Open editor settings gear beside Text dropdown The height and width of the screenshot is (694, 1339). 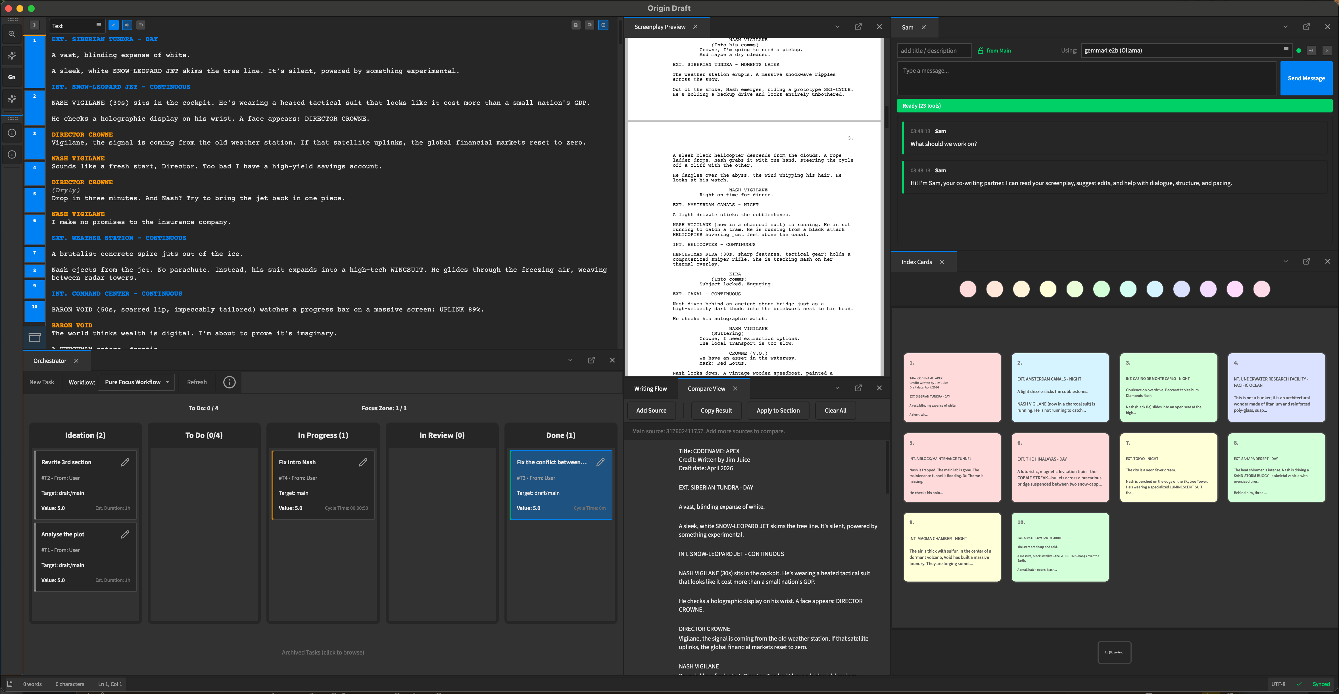34,25
